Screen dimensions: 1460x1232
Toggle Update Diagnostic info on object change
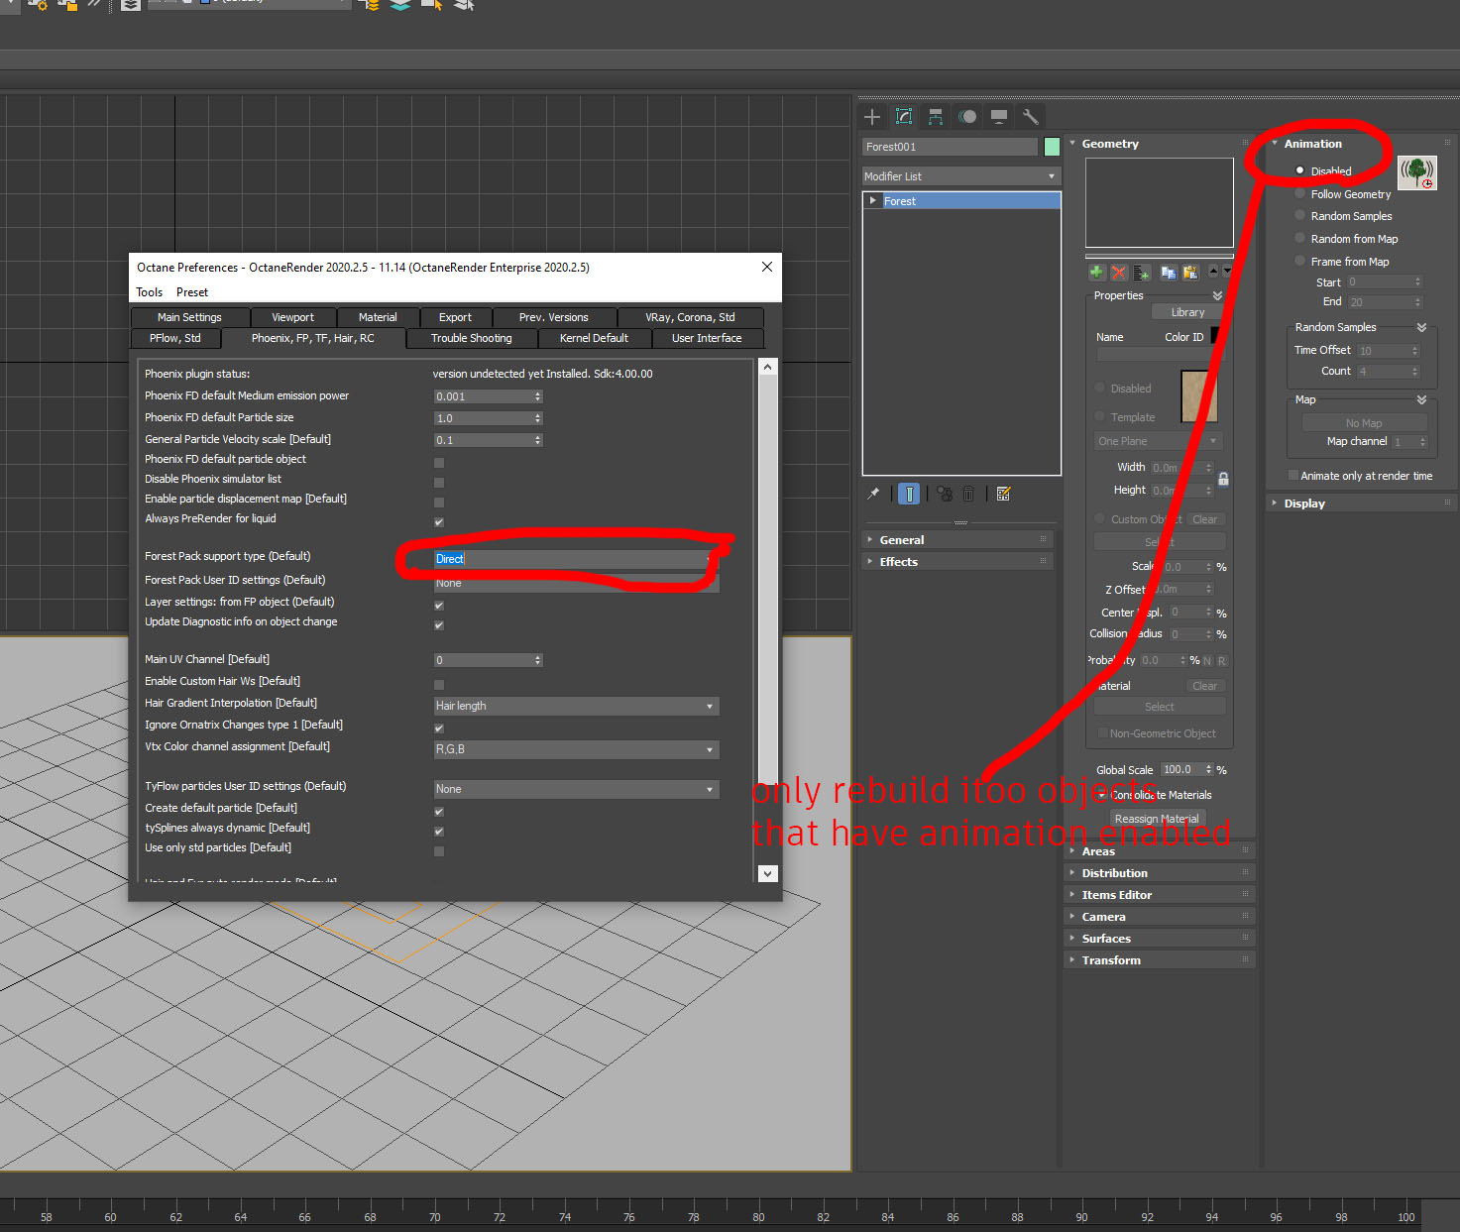[439, 625]
